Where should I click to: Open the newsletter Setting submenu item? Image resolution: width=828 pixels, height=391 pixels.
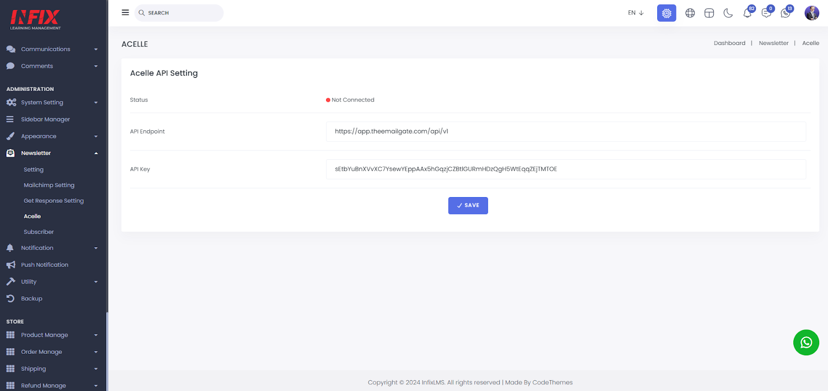(x=34, y=170)
